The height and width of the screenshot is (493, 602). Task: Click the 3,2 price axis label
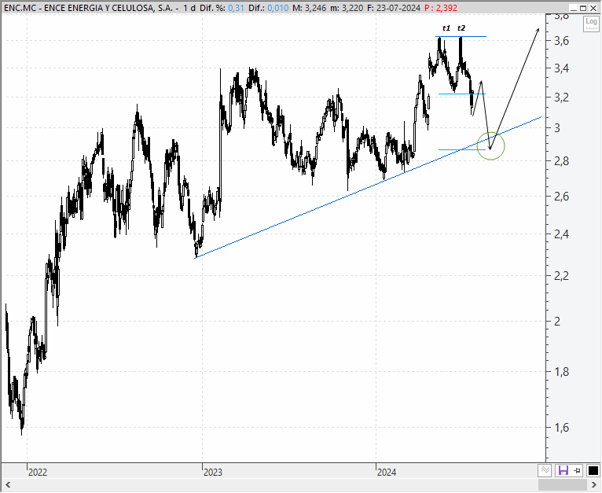(x=562, y=97)
